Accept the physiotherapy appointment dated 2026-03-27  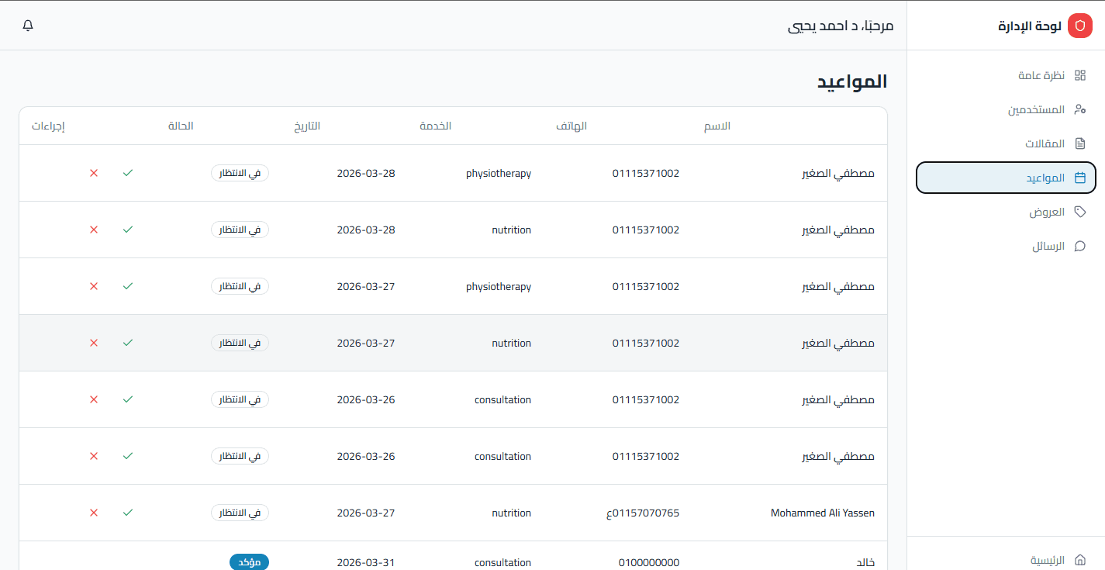pos(128,286)
